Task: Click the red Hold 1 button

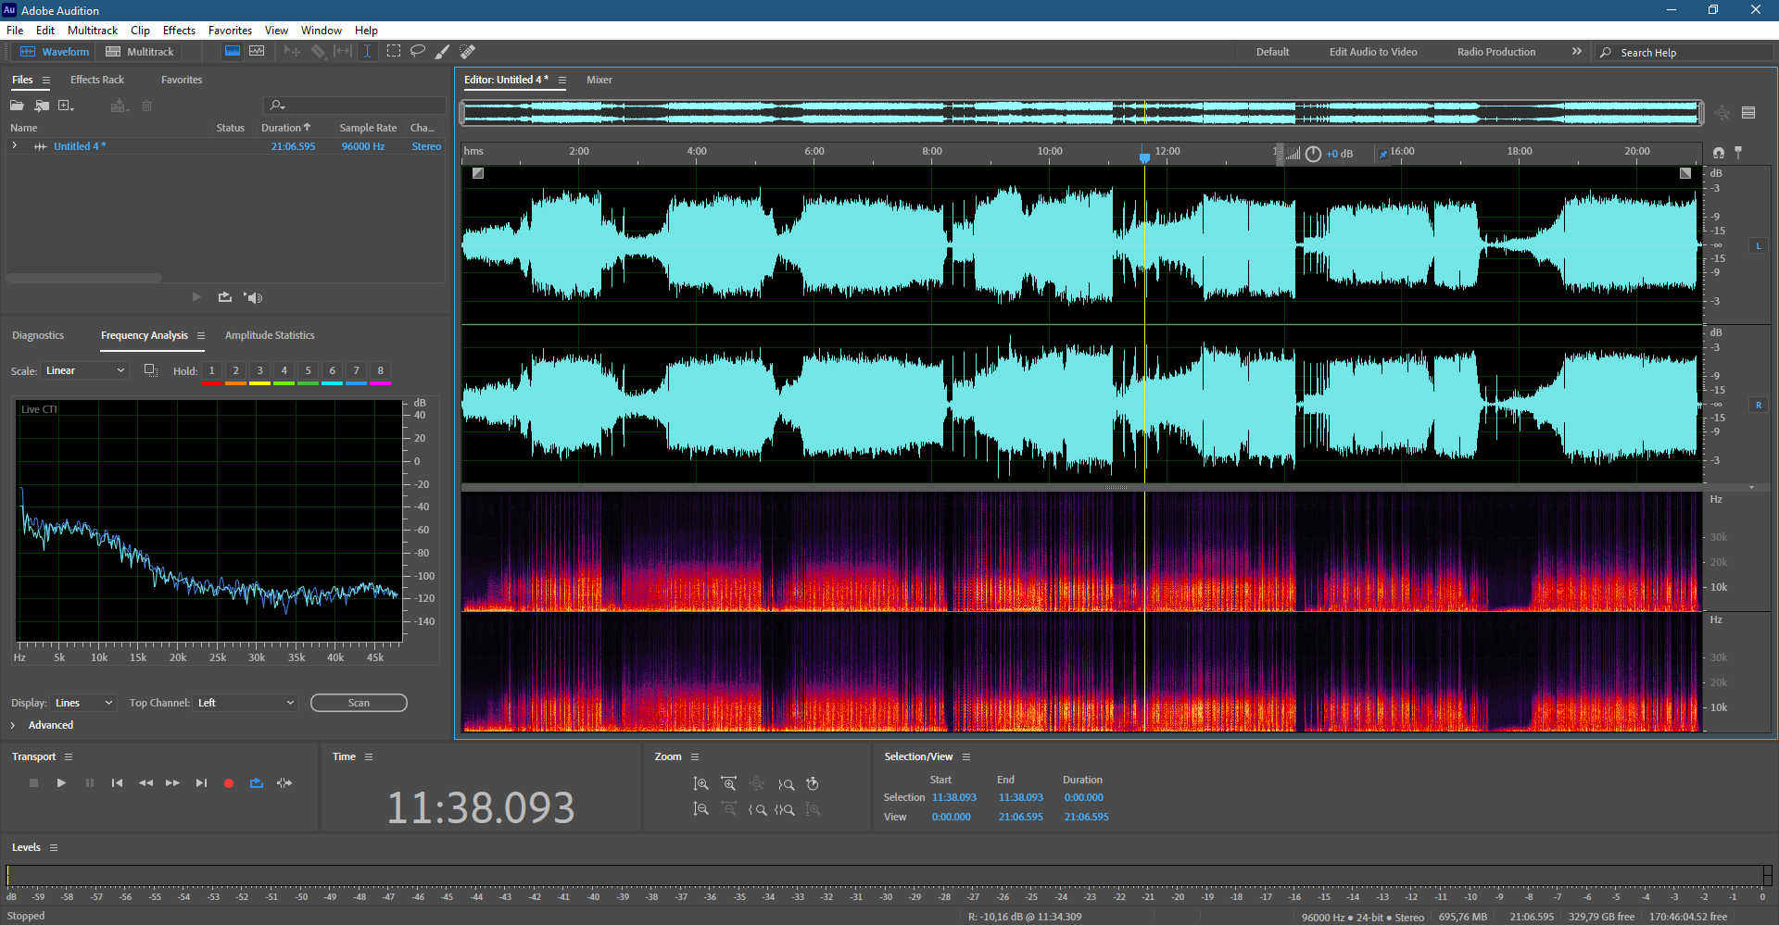Action: click(x=211, y=371)
